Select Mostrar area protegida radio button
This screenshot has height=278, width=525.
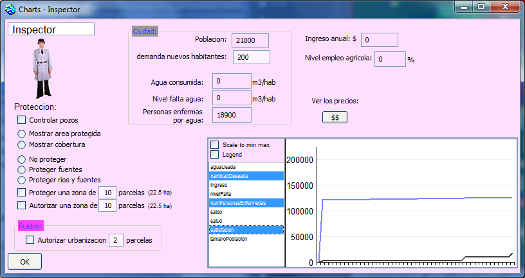21,134
